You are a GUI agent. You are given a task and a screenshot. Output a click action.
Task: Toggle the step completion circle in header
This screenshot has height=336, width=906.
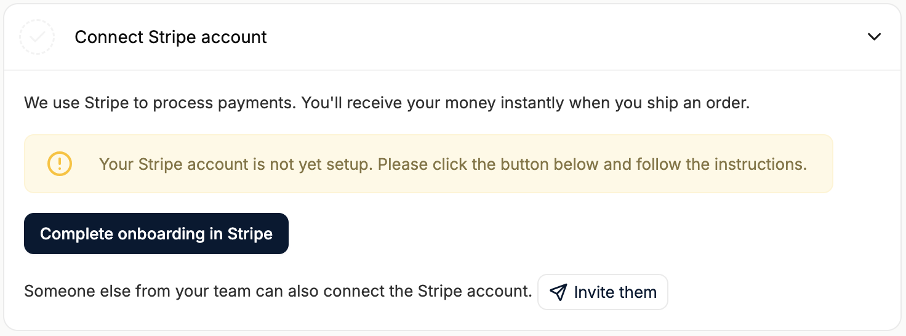(x=37, y=37)
